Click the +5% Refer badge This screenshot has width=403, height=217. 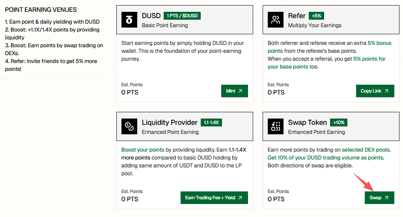click(x=316, y=16)
